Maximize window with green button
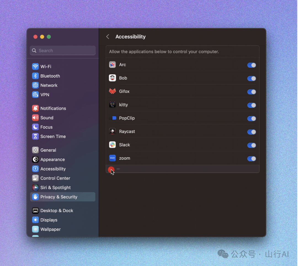 49,37
